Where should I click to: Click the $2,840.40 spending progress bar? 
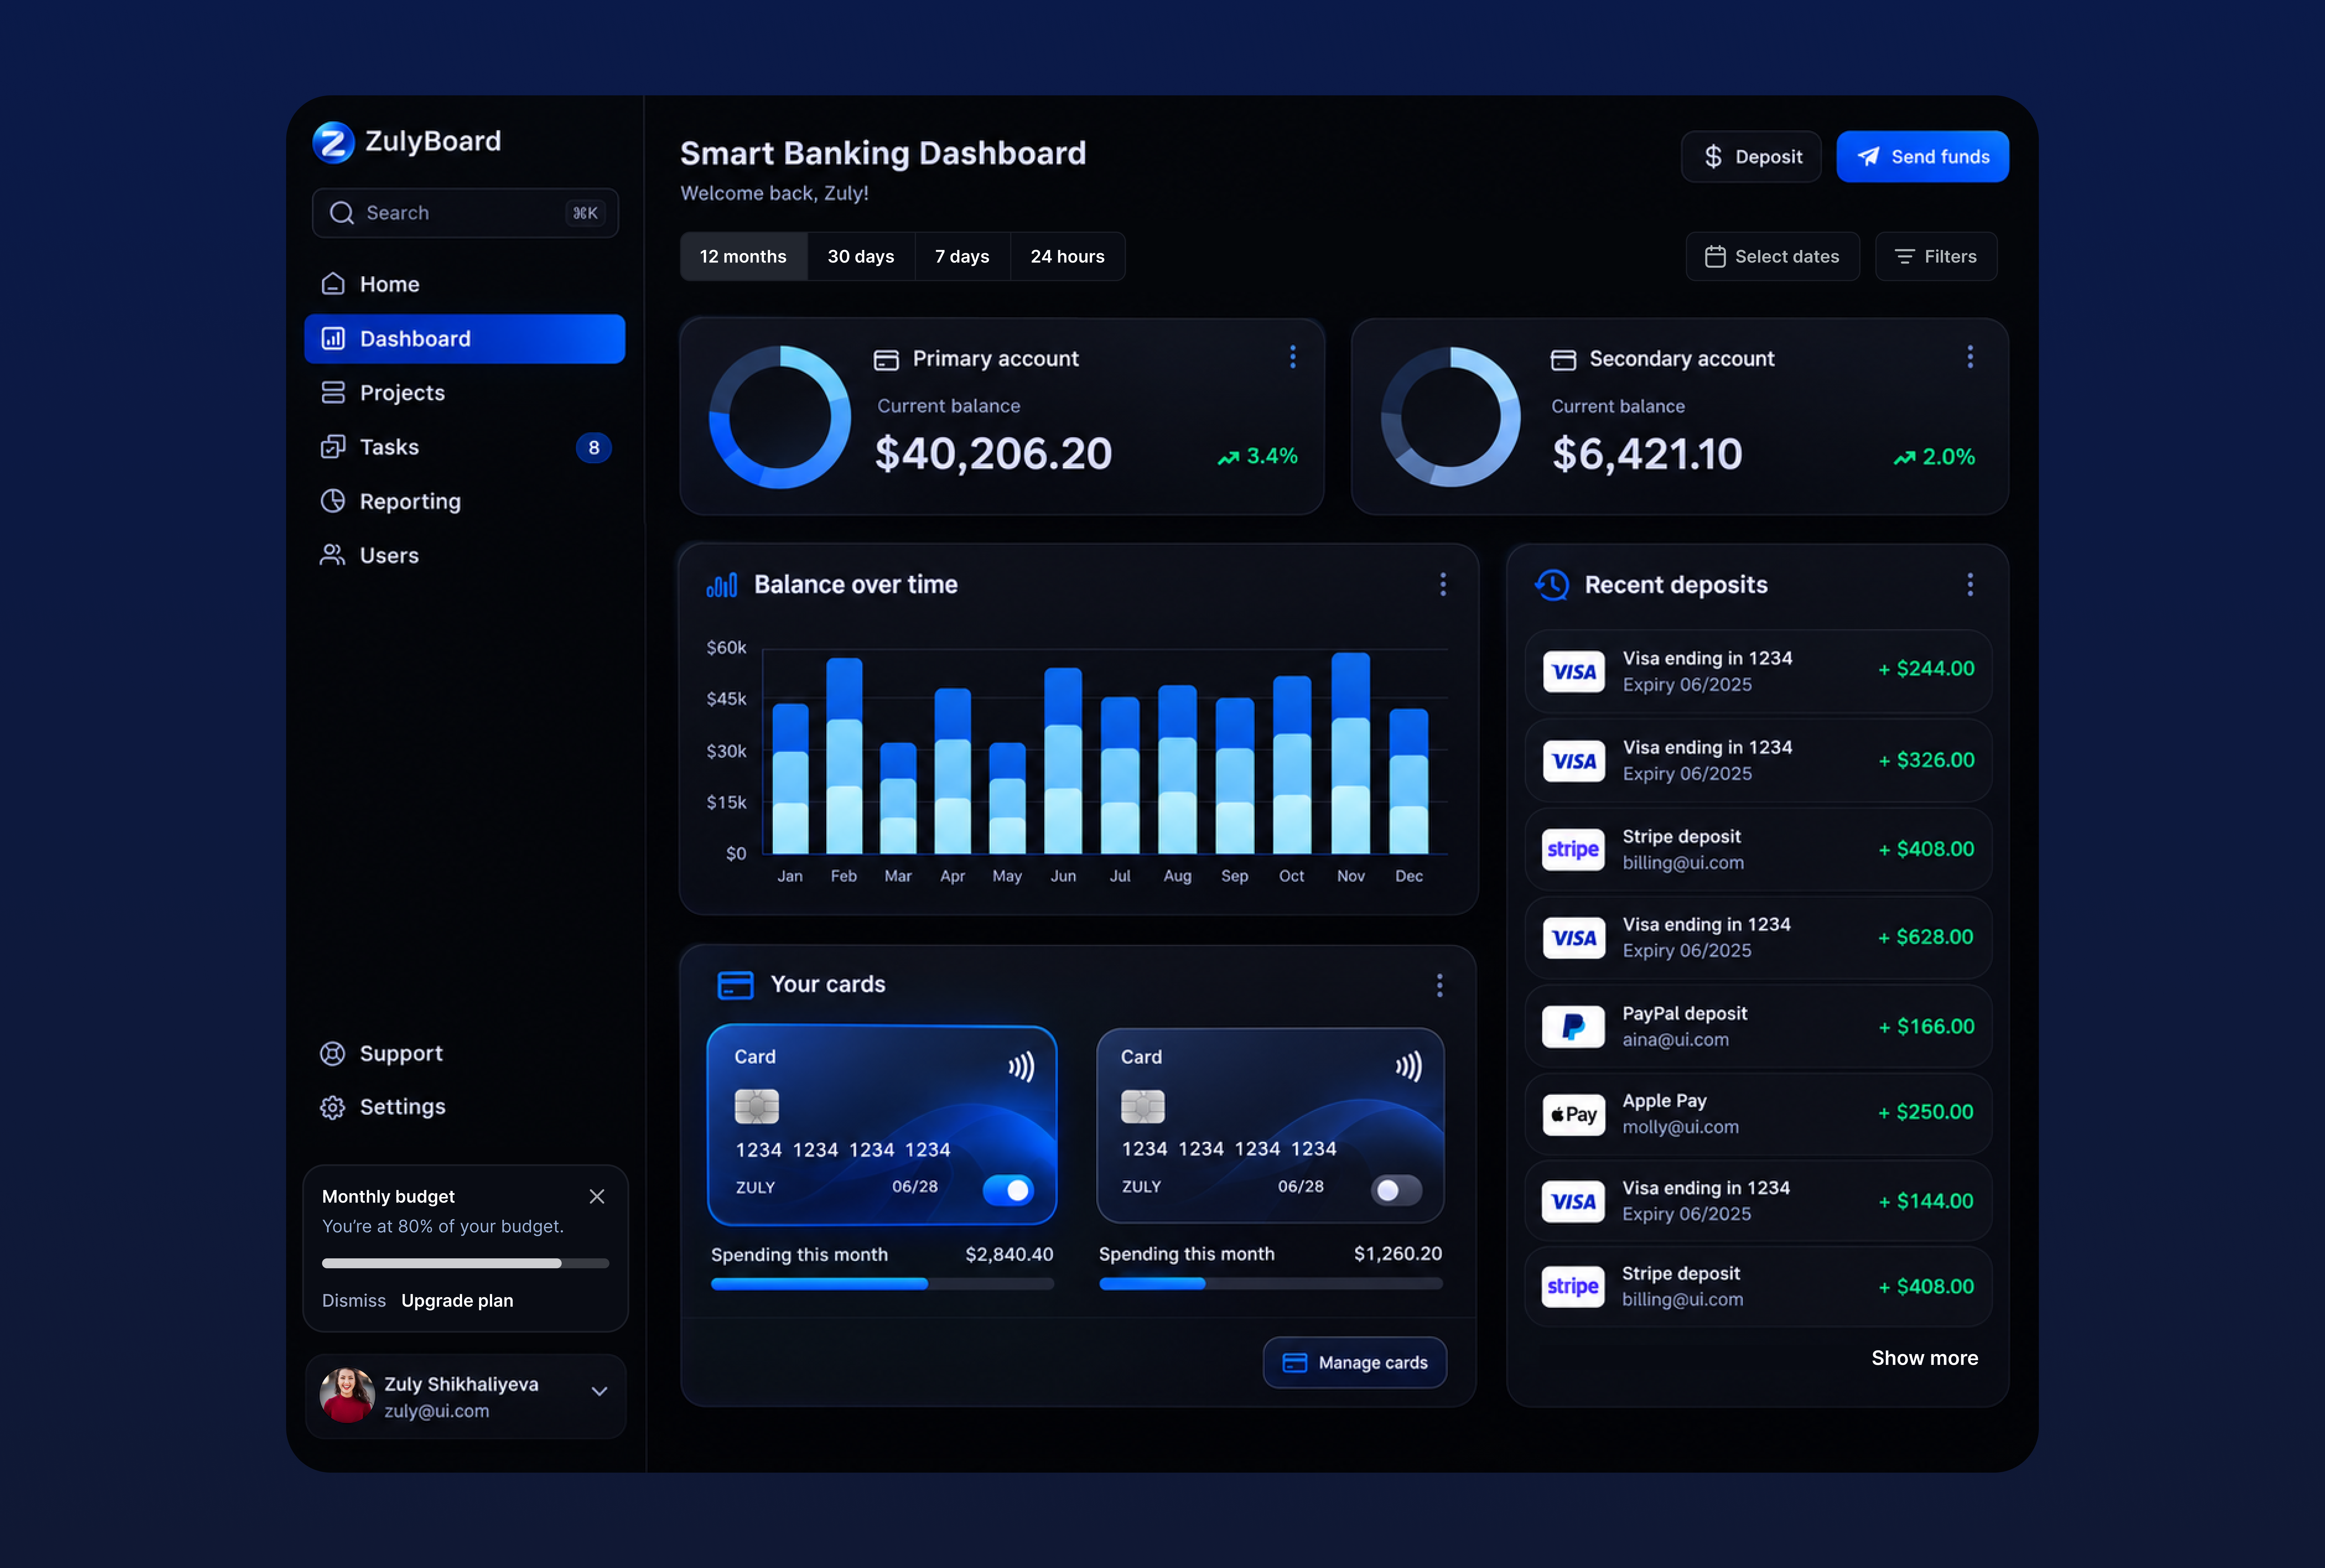click(x=882, y=1284)
